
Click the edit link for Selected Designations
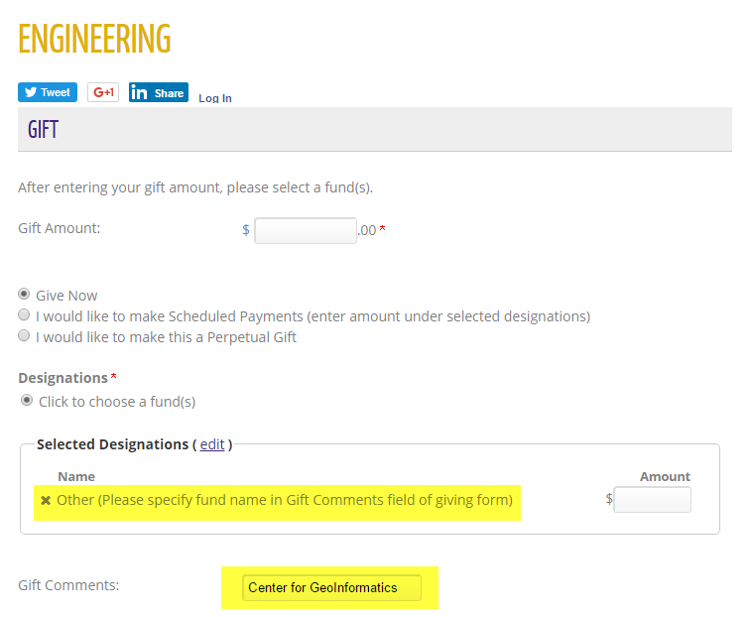pyautogui.click(x=212, y=444)
